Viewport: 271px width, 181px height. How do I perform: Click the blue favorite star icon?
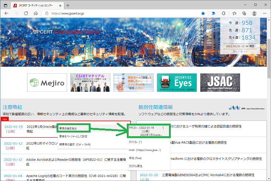pos(203,13)
